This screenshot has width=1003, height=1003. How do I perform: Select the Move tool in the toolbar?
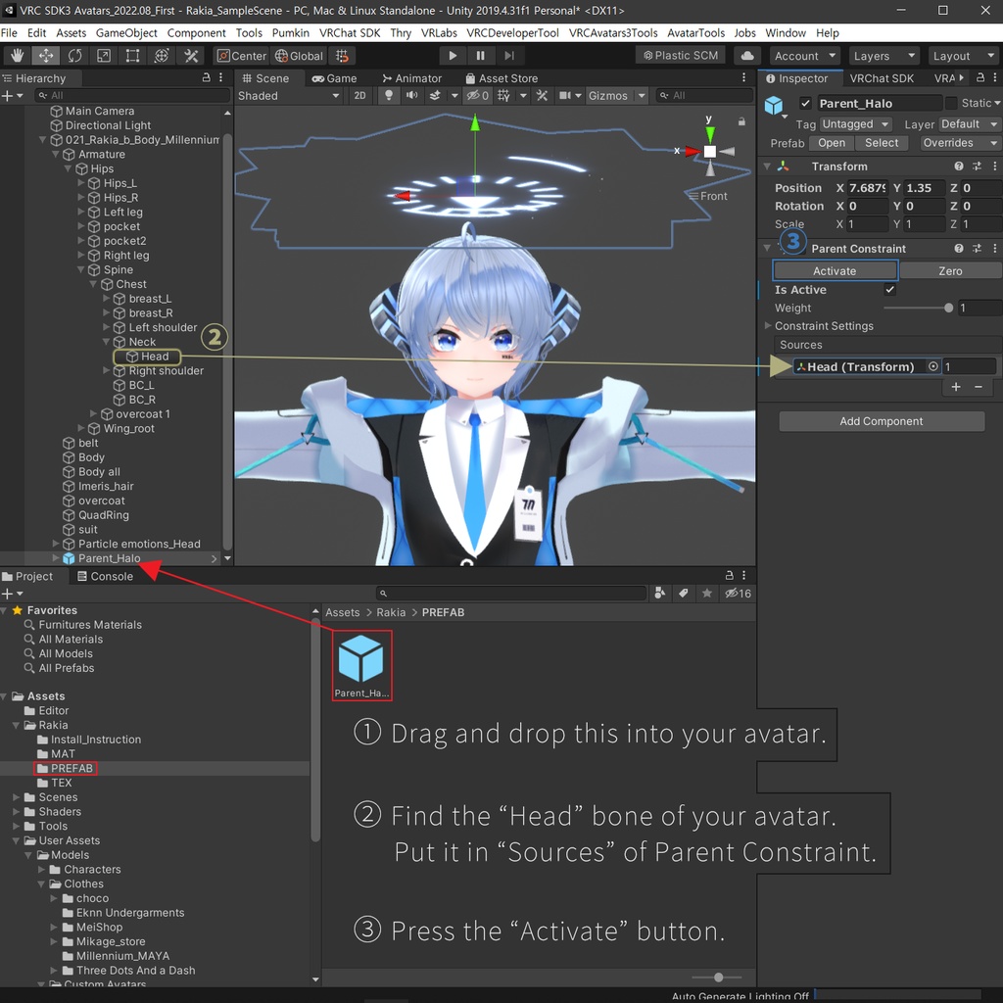[45, 56]
